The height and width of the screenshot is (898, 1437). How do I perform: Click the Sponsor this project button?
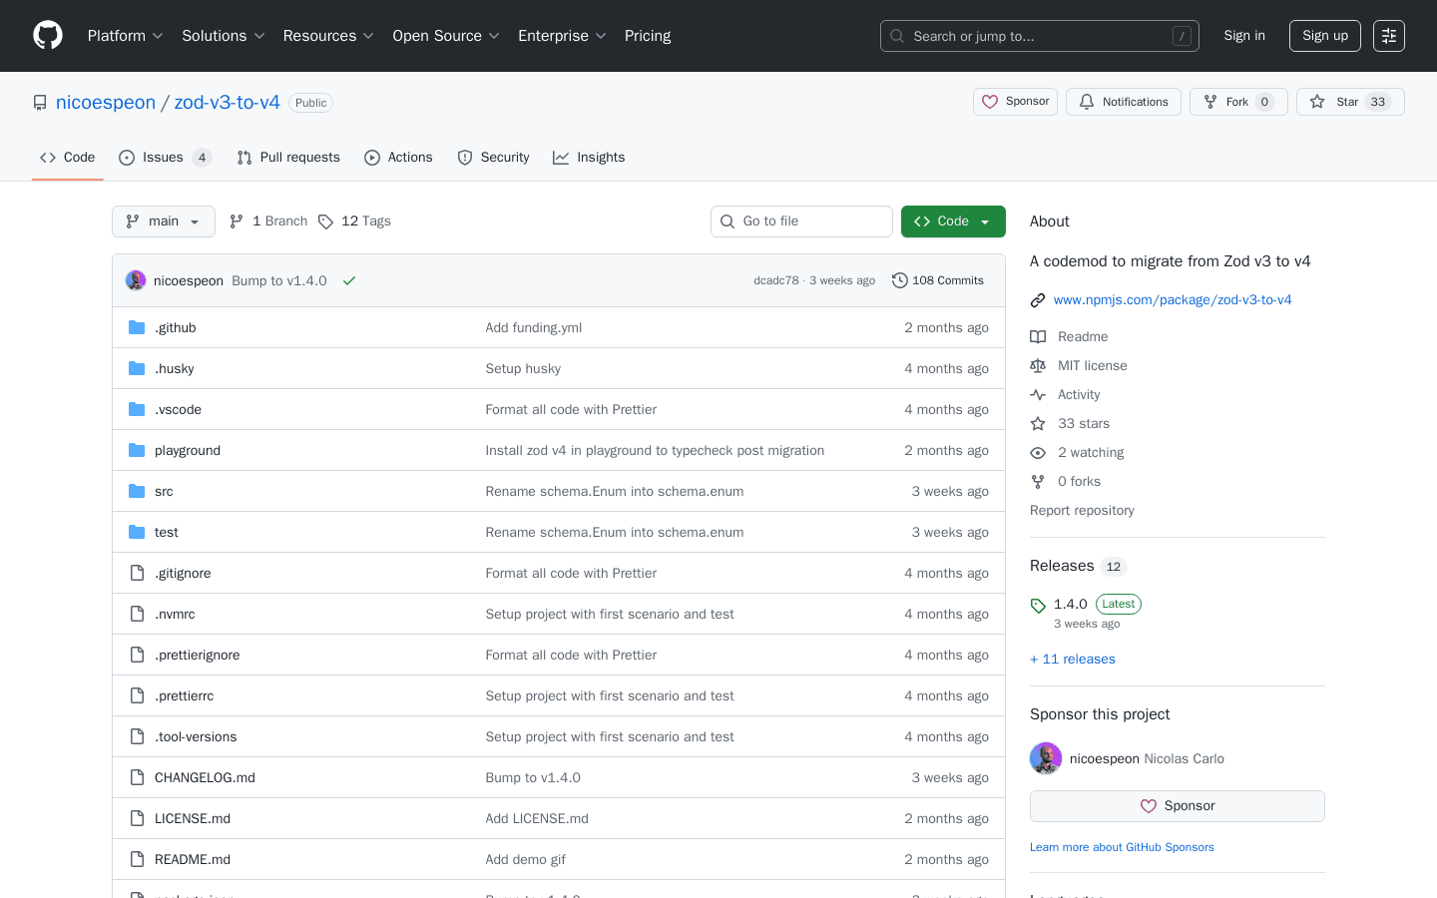pyautogui.click(x=1177, y=805)
